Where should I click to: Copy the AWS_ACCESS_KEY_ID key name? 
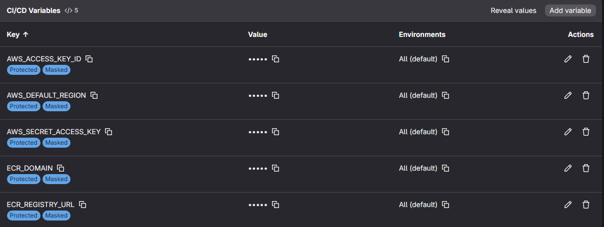pos(89,59)
